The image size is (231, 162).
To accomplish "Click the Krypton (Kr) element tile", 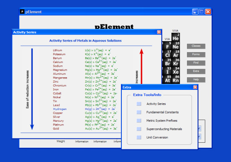I will pos(176,62).
